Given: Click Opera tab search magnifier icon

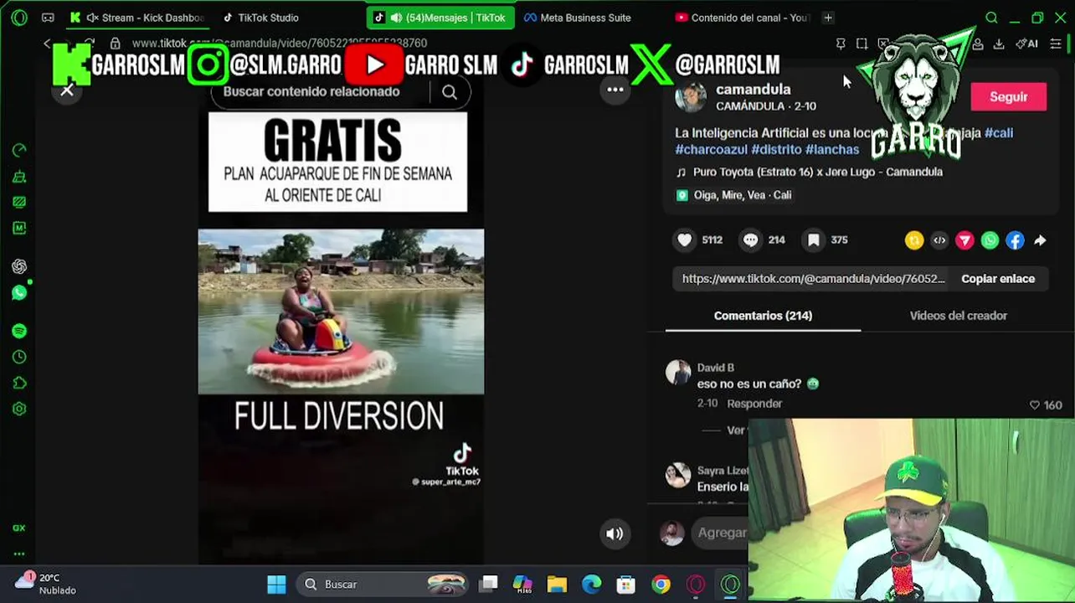Looking at the screenshot, I should click(991, 18).
